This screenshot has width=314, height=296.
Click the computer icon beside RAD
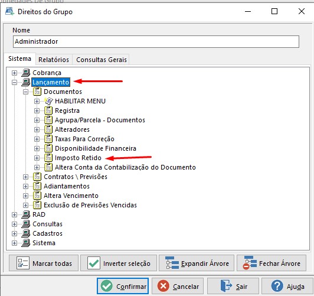coord(26,214)
